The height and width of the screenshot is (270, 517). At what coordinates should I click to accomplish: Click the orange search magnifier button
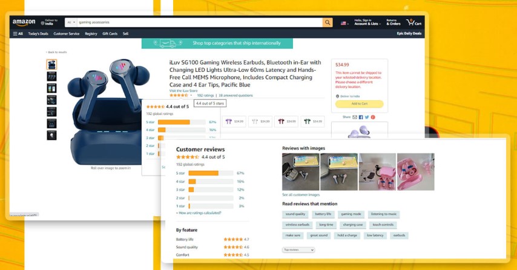[328, 22]
